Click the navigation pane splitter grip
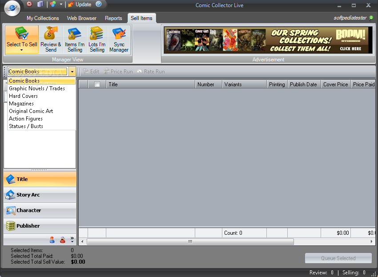The width and height of the screenshot is (378, 277). 39,170
